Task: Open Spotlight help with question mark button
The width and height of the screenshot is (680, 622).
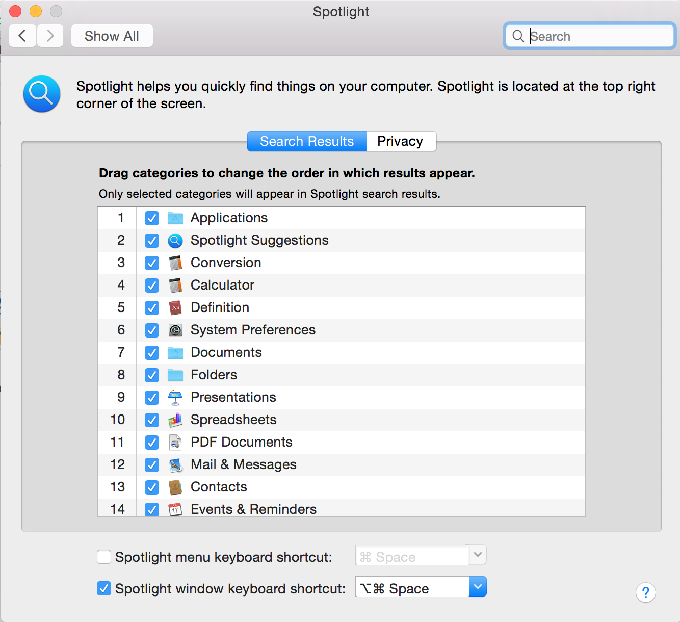Action: (x=645, y=592)
